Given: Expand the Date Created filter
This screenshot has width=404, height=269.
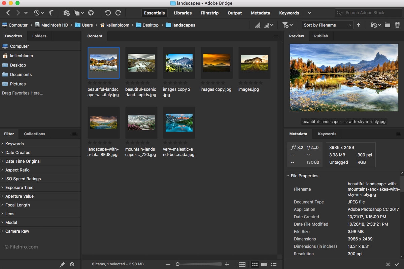Looking at the screenshot, I should tap(18, 153).
